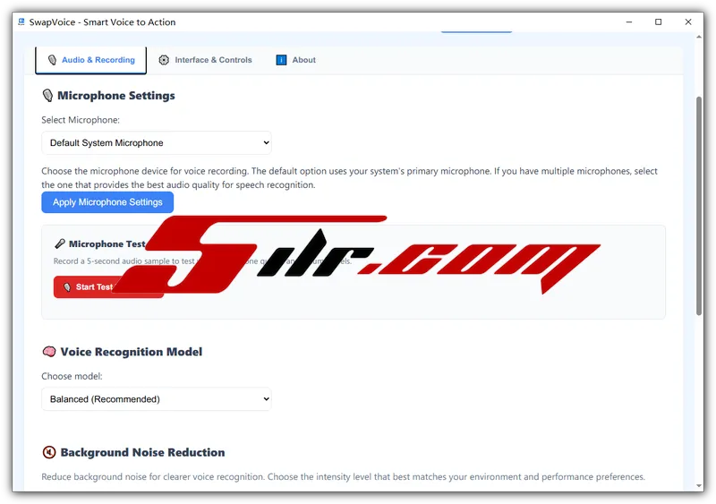Viewport: 716px width, 504px height.
Task: Start the microphone test recording
Action: (x=108, y=287)
